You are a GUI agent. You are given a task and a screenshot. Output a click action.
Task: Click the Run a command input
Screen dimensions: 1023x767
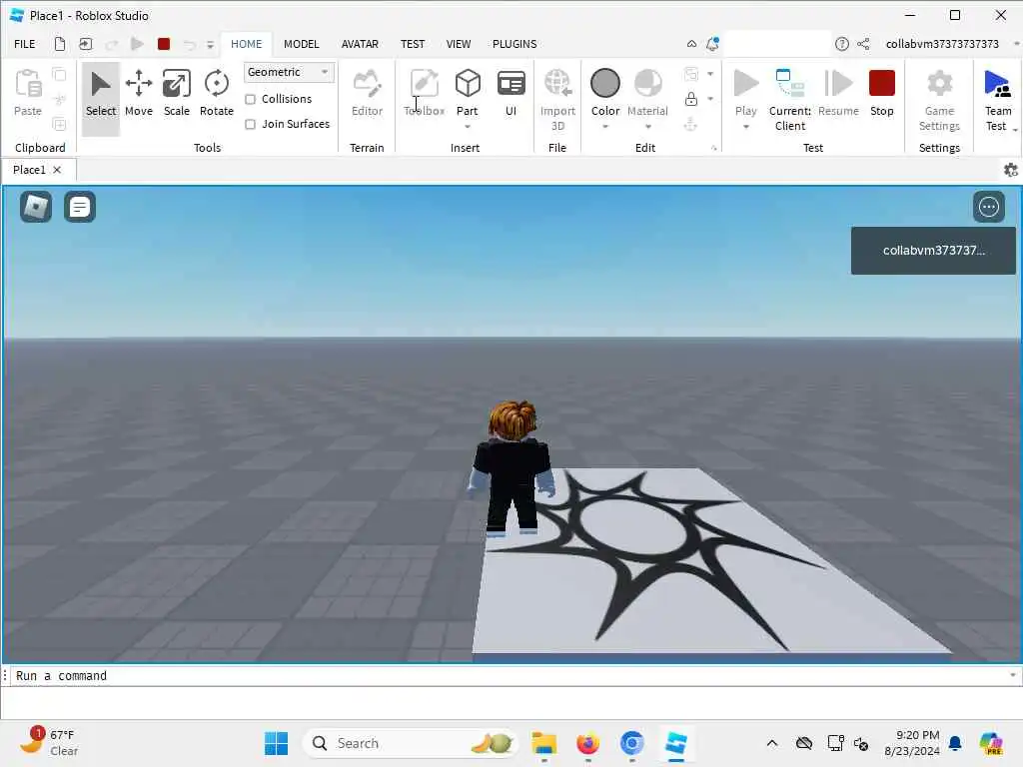tap(509, 676)
